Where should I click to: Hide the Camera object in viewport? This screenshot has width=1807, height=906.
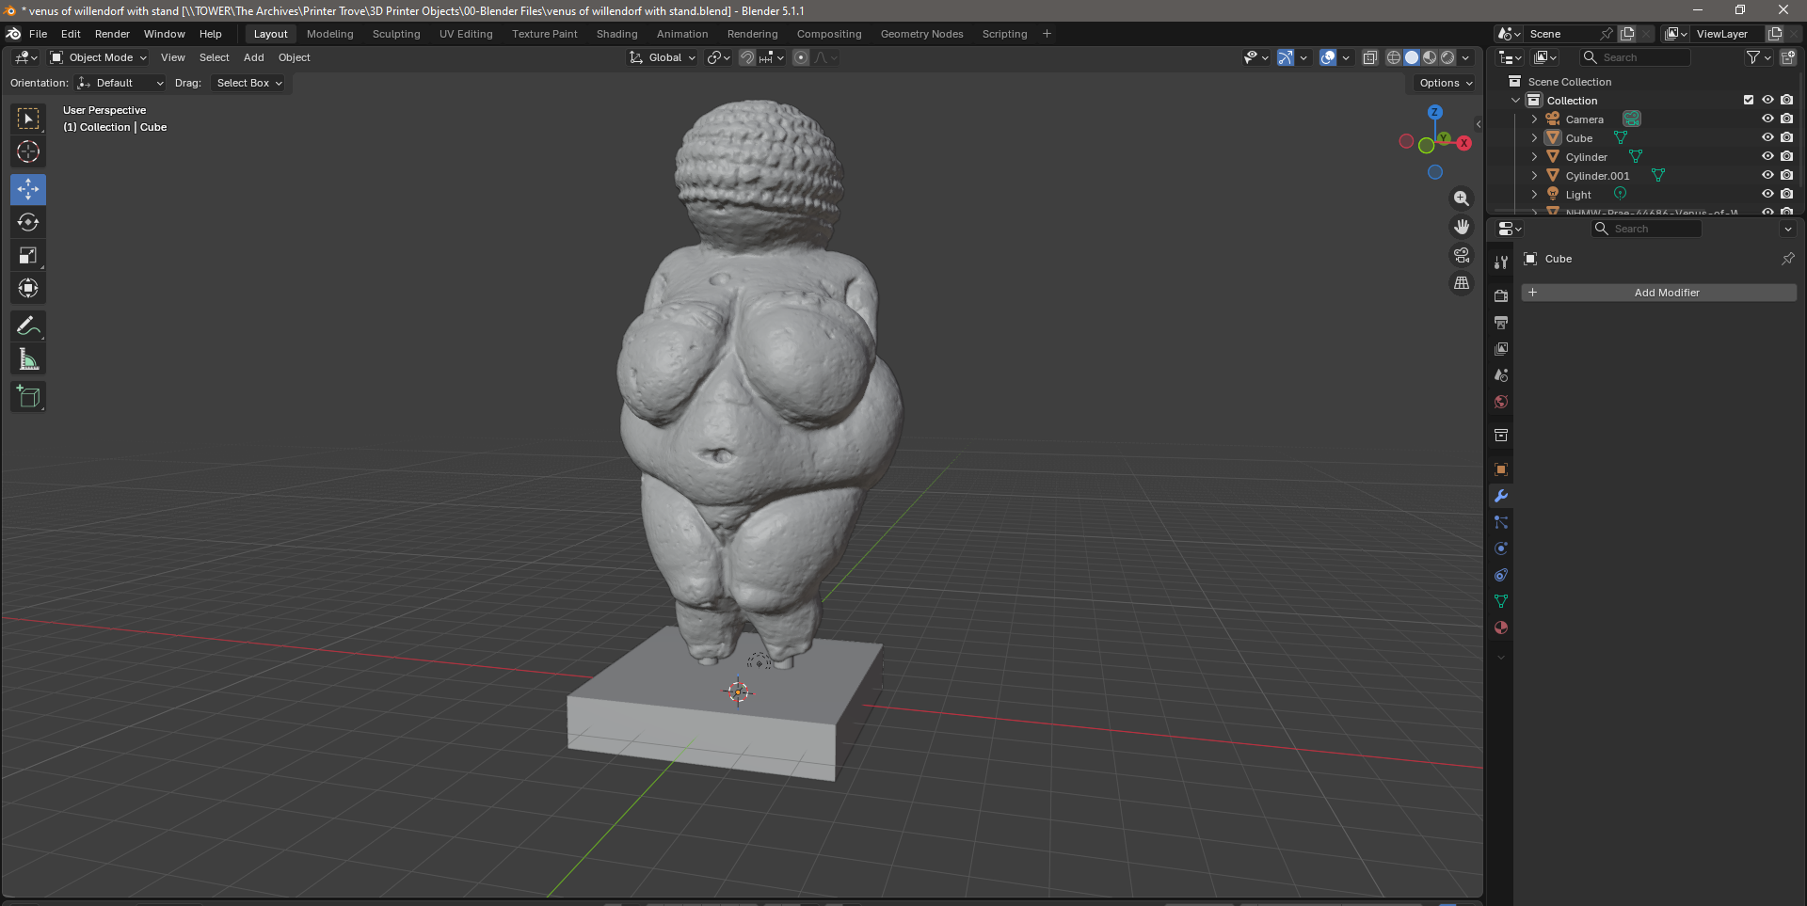[1767, 119]
